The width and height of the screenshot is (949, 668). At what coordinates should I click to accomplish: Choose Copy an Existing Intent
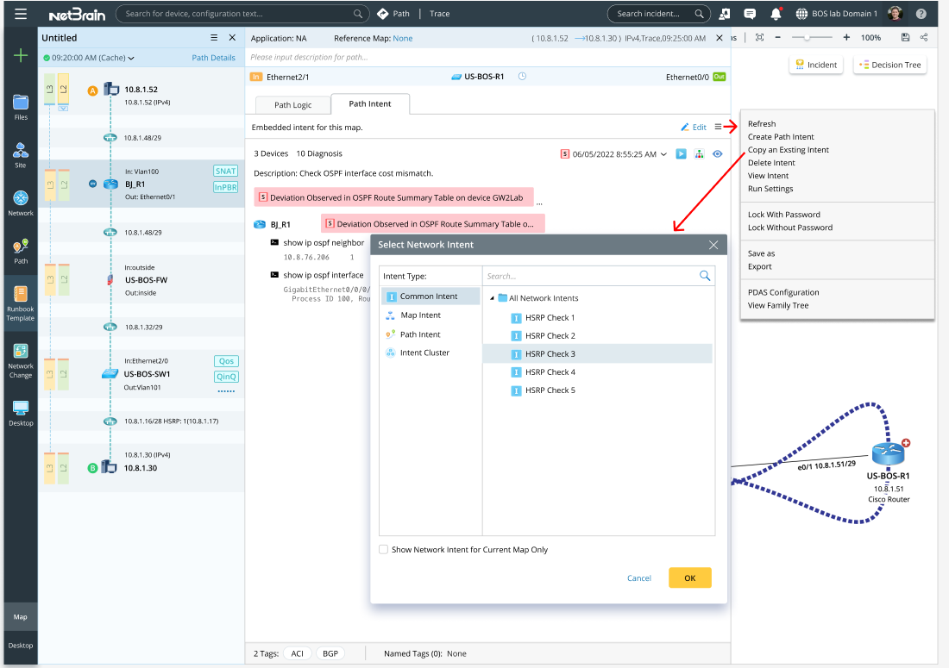coord(788,150)
